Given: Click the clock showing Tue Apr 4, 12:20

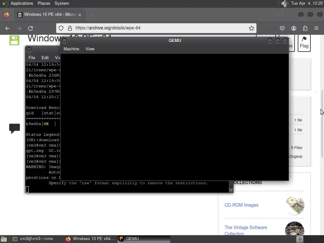Looking at the screenshot, I should pos(307,3).
